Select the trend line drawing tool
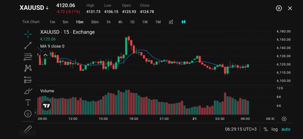This screenshot has height=139, width=303. 28,45
